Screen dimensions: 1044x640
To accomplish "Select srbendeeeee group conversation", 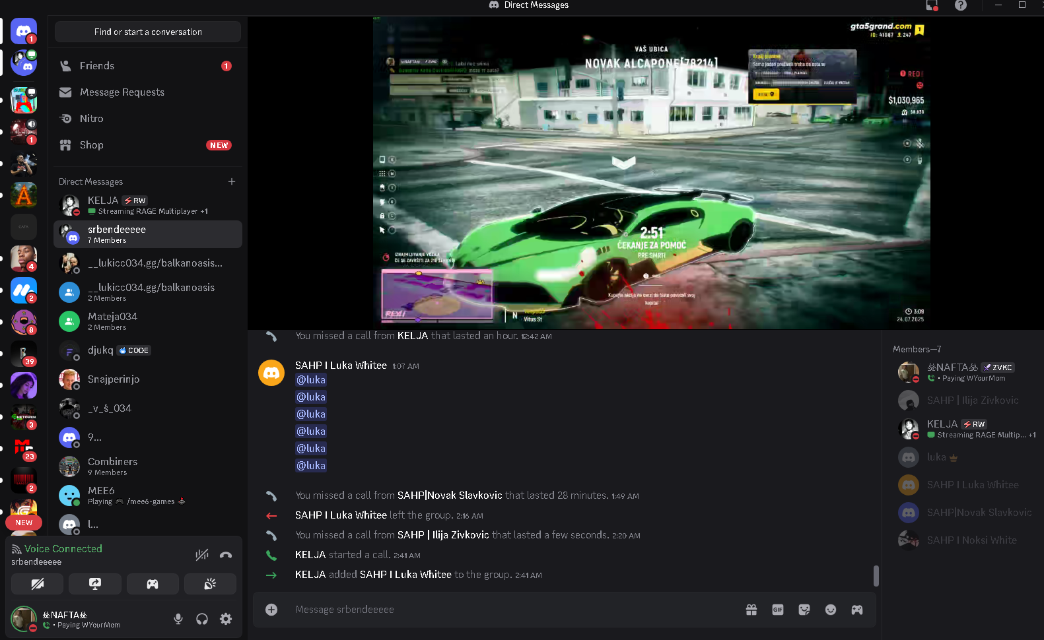I will pyautogui.click(x=148, y=234).
